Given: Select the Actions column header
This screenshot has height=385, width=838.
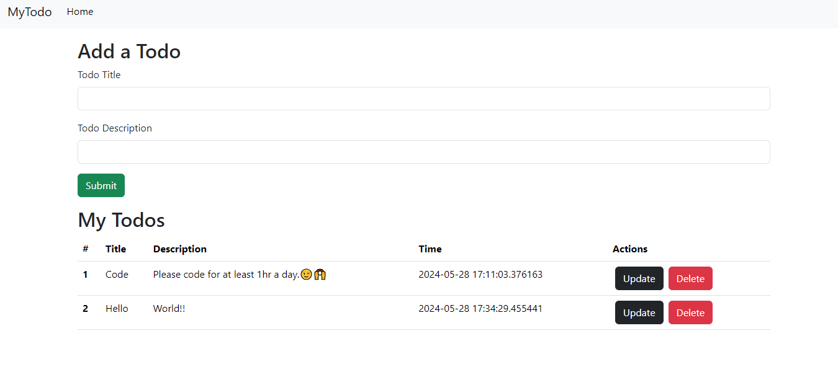Looking at the screenshot, I should (630, 249).
